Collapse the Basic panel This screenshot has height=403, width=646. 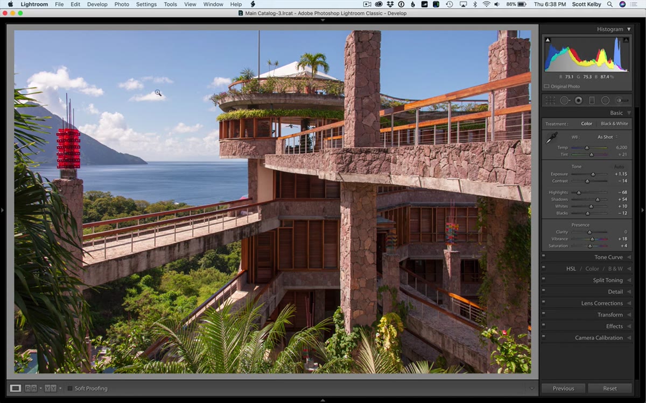tap(628, 113)
